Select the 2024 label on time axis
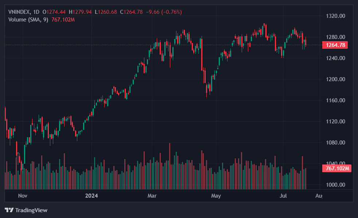Image resolution: width=358 pixels, height=218 pixels. (91, 196)
